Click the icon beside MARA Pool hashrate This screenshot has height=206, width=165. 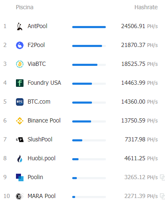pos(162,196)
